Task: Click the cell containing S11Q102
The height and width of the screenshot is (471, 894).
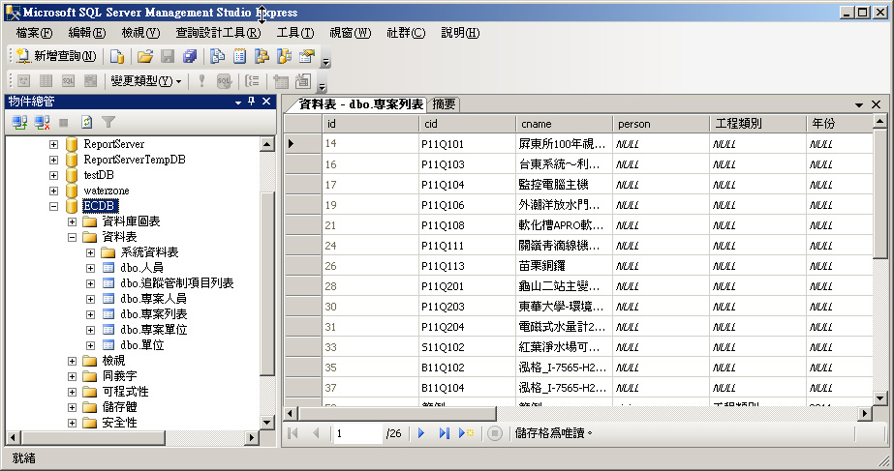Action: [x=467, y=347]
